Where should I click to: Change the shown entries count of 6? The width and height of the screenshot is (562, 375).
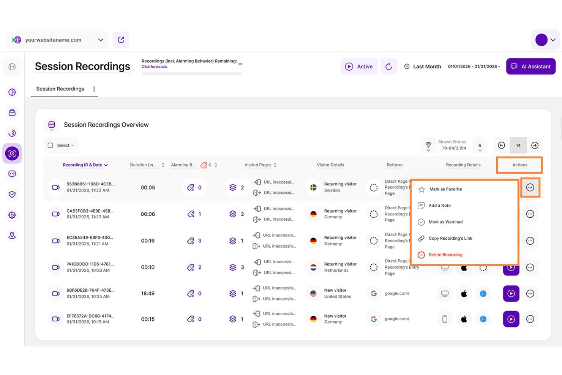click(480, 146)
